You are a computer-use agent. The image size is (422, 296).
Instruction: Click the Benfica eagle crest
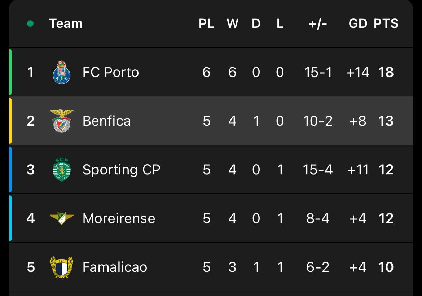point(61,121)
